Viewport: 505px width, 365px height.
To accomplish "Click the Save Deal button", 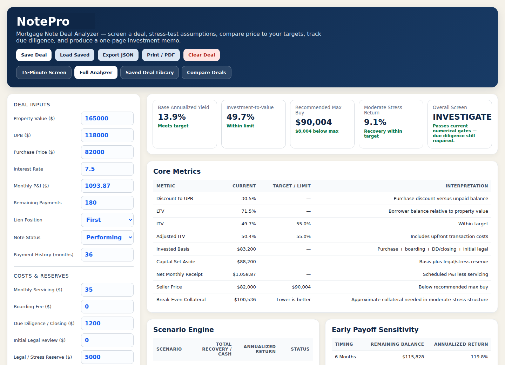I will coord(34,55).
